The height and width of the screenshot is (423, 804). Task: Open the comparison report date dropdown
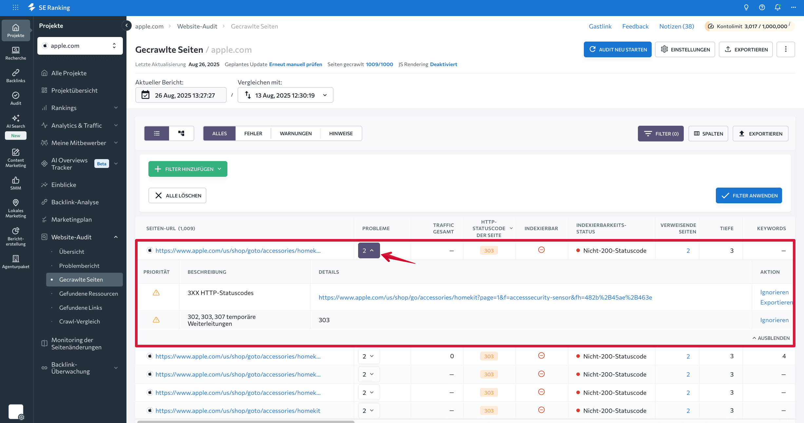(285, 95)
